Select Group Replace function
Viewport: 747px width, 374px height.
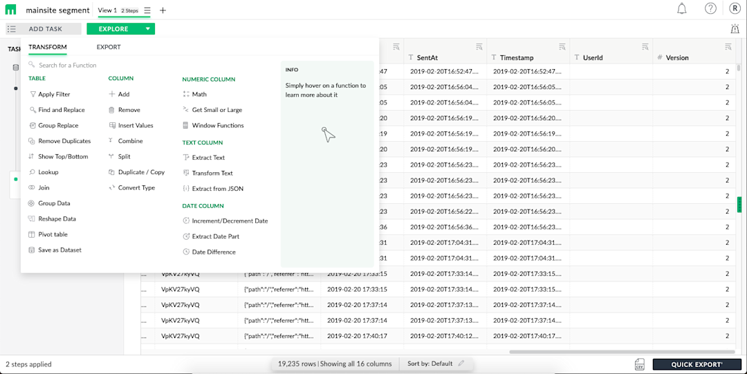point(53,126)
